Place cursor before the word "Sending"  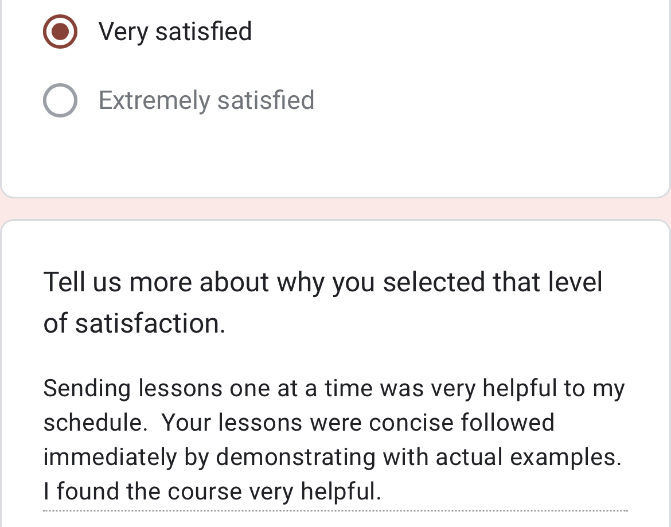coord(44,389)
